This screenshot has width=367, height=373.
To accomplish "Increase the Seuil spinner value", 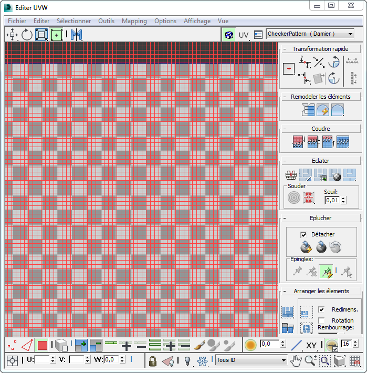I will tap(343, 199).
